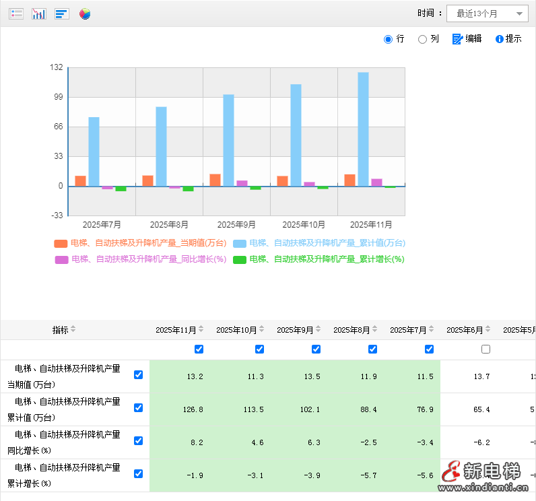The height and width of the screenshot is (501, 536).
Task: Select the 行 radio button
Action: (388, 39)
